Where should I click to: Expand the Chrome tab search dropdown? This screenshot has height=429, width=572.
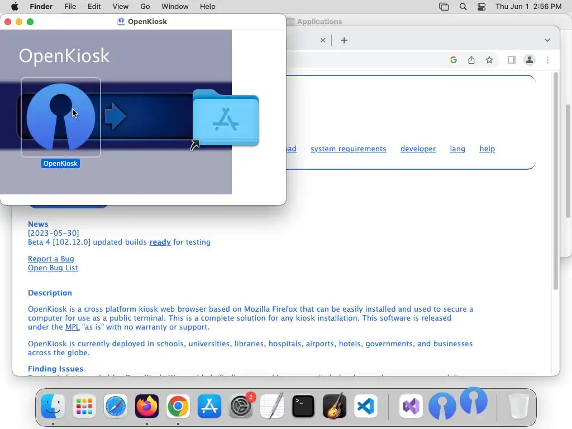(x=547, y=40)
